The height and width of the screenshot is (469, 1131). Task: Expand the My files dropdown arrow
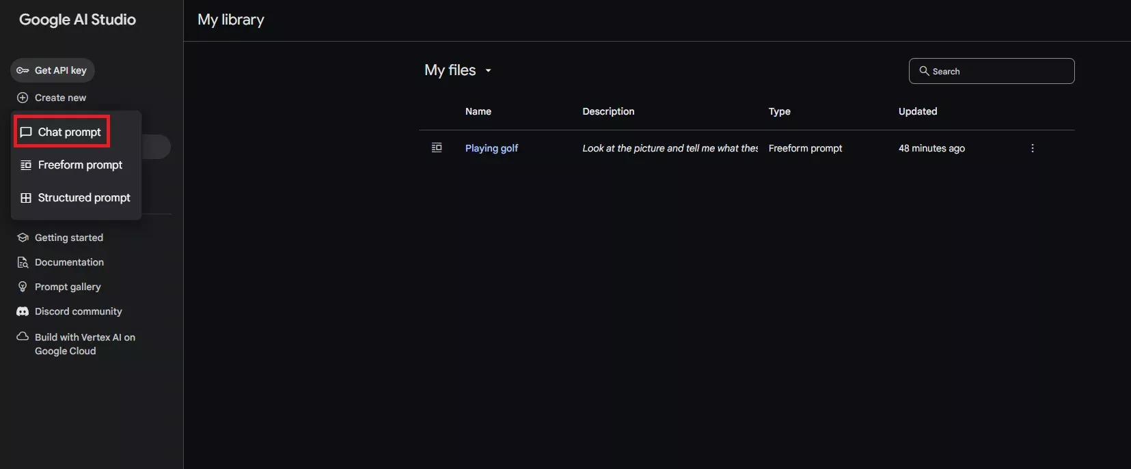tap(488, 71)
